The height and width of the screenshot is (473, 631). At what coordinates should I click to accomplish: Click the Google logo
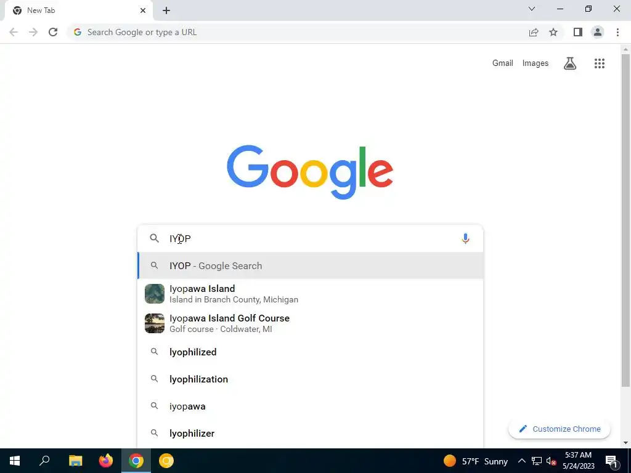point(310,172)
